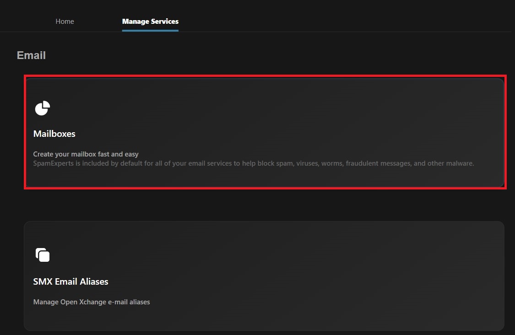
Task: Click the Mailboxes pie chart icon
Action: click(x=42, y=108)
